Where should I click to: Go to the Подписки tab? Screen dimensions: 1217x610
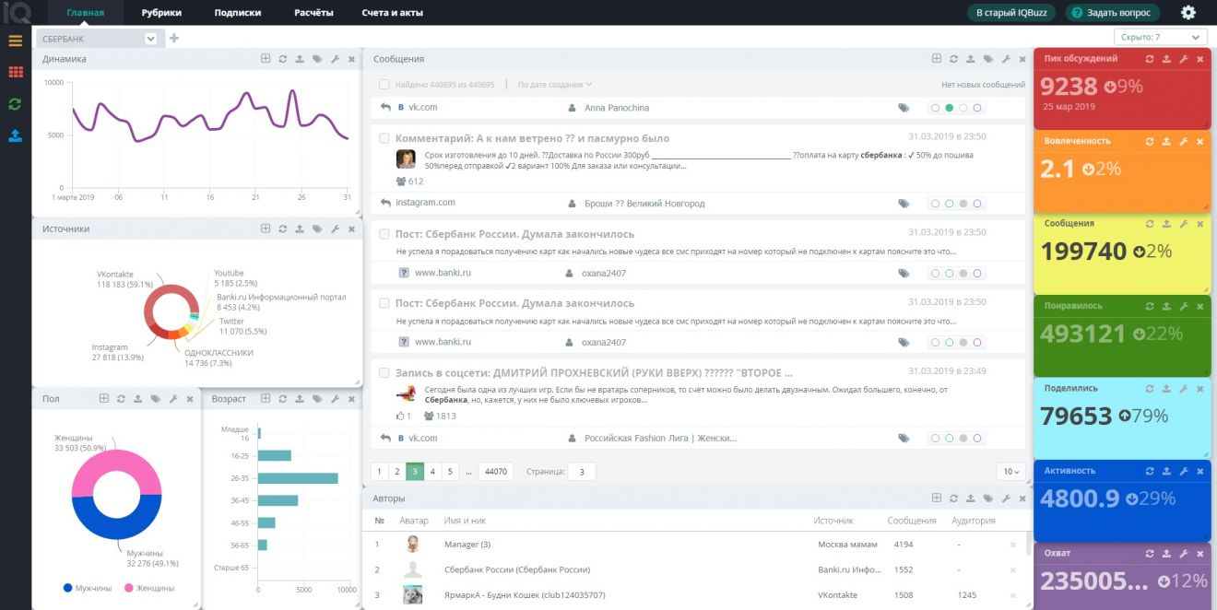tap(238, 13)
